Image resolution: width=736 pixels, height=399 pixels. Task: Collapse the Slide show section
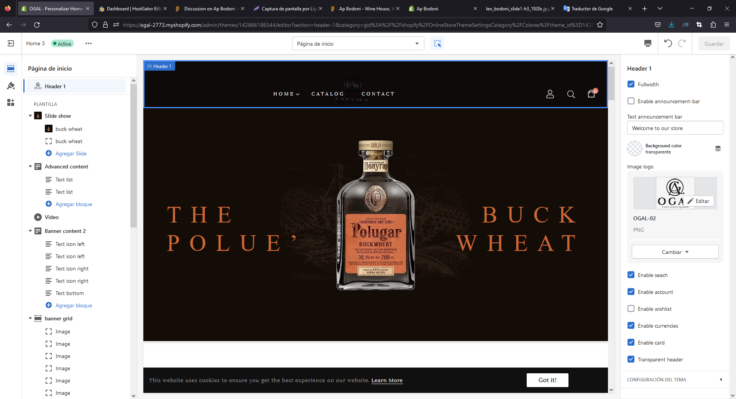pyautogui.click(x=30, y=116)
